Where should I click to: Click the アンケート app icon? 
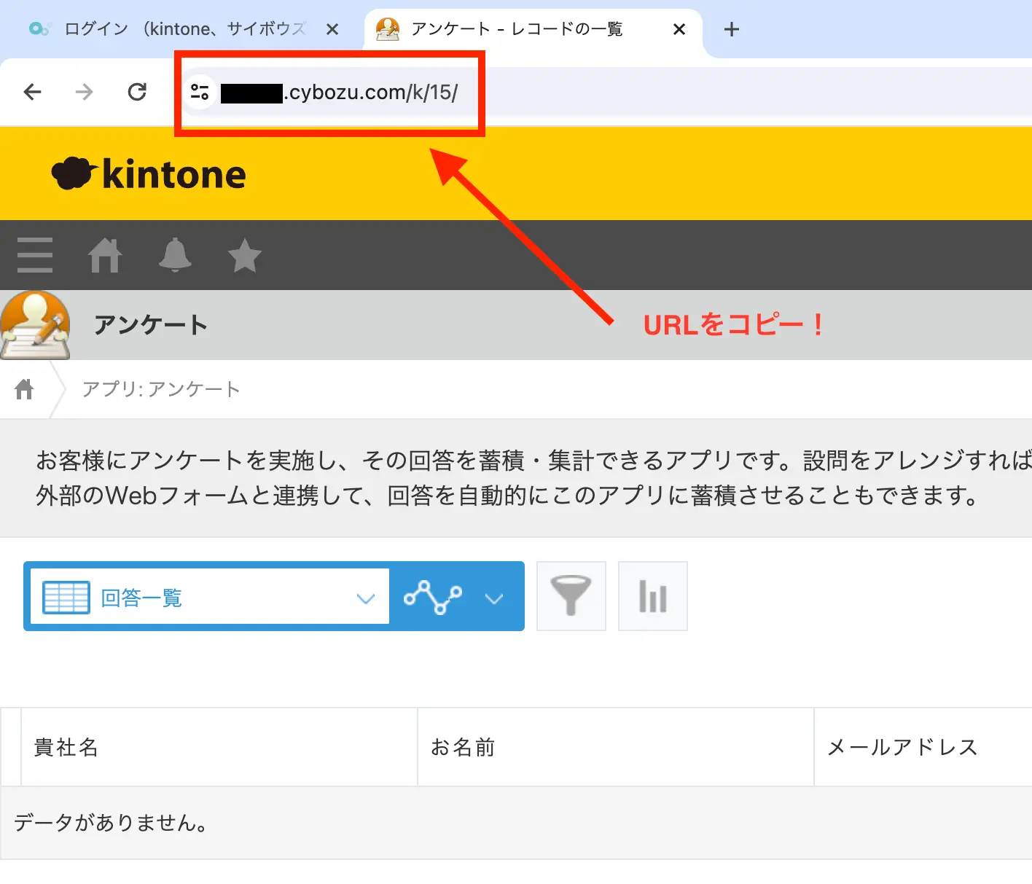35,325
